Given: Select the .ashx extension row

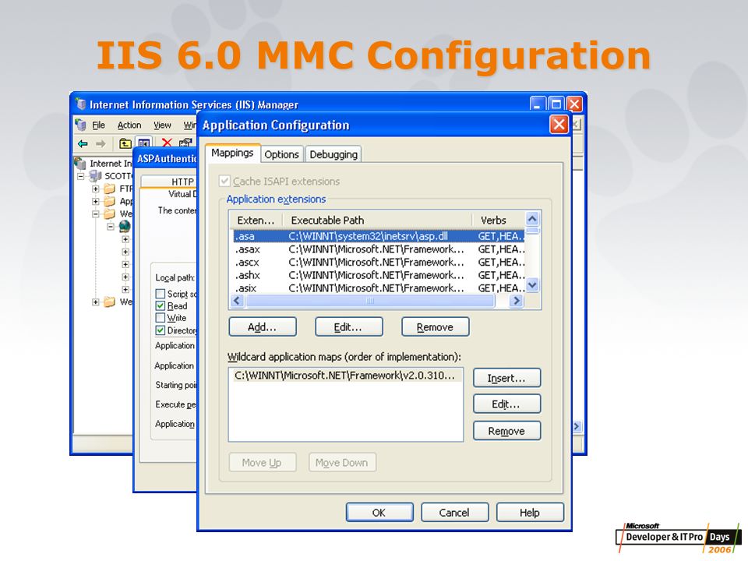Looking at the screenshot, I should click(x=379, y=275).
